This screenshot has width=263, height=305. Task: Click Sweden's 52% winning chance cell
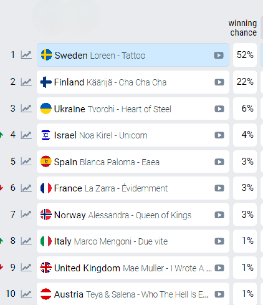(x=245, y=55)
